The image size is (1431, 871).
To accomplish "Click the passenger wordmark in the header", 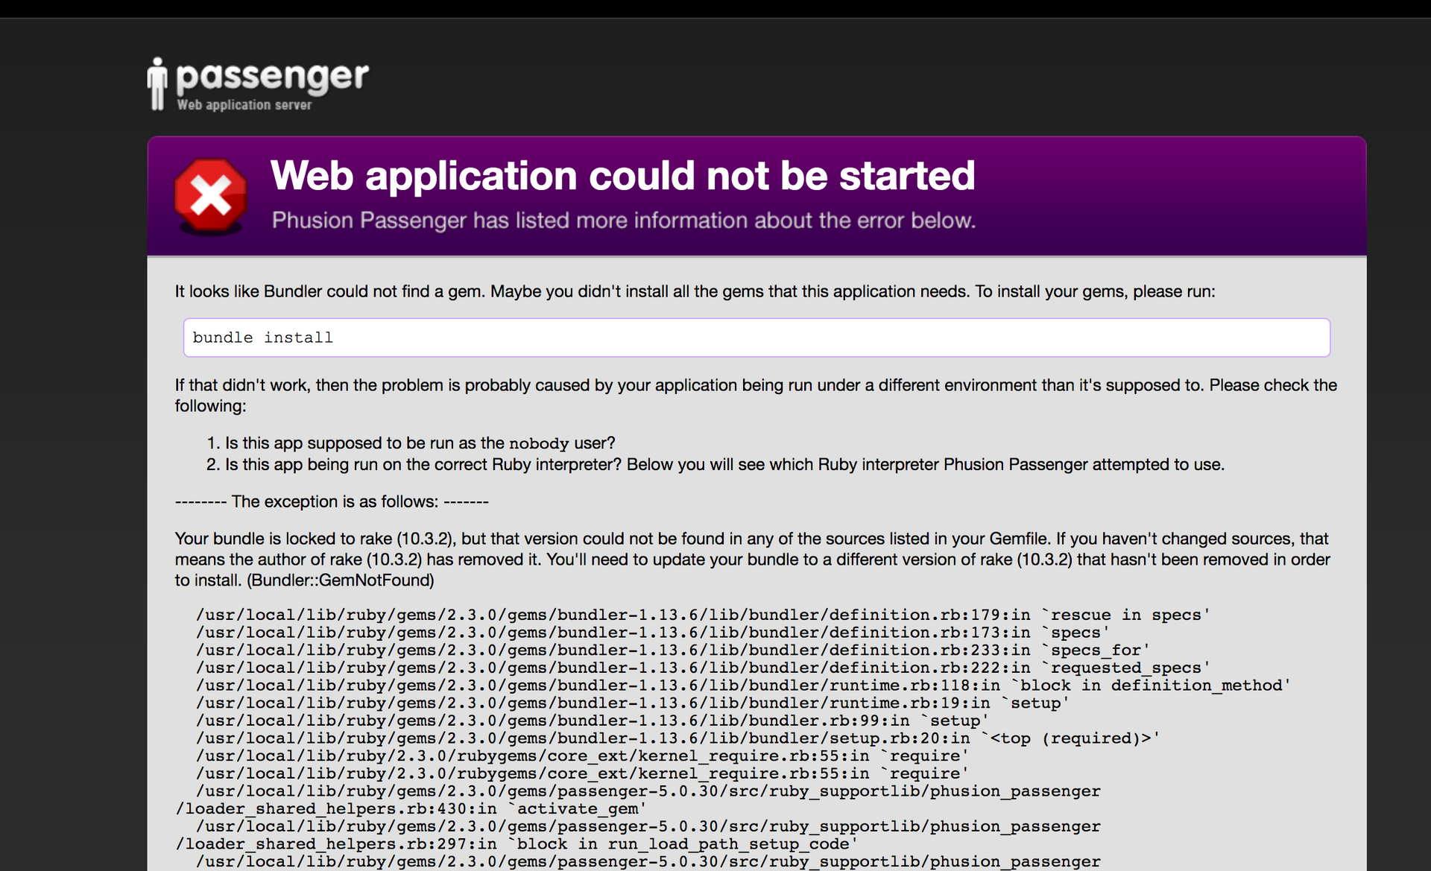I will tap(272, 77).
